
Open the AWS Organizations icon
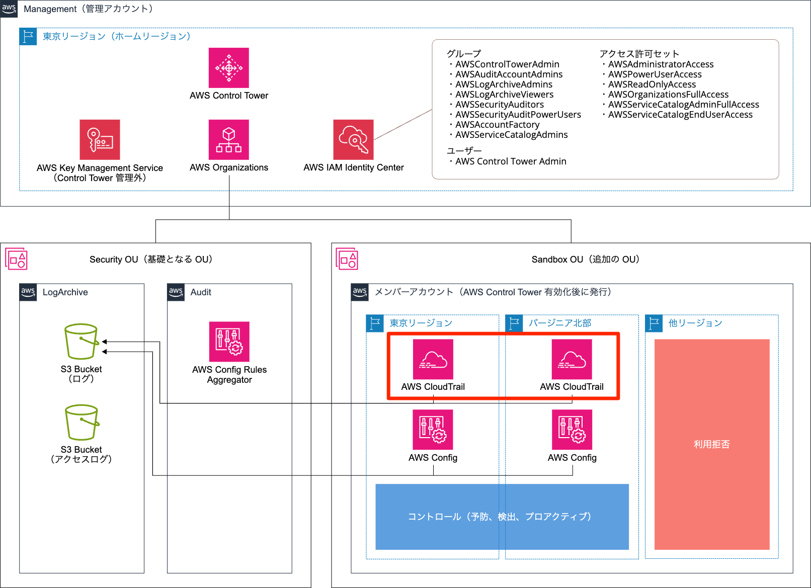[x=229, y=139]
